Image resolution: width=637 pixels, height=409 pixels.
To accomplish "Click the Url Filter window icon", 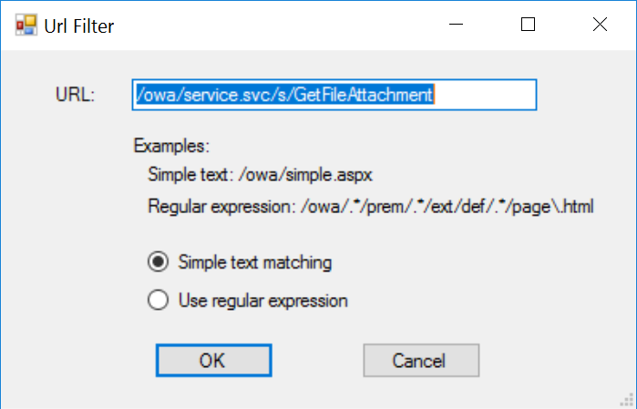I will (x=25, y=26).
